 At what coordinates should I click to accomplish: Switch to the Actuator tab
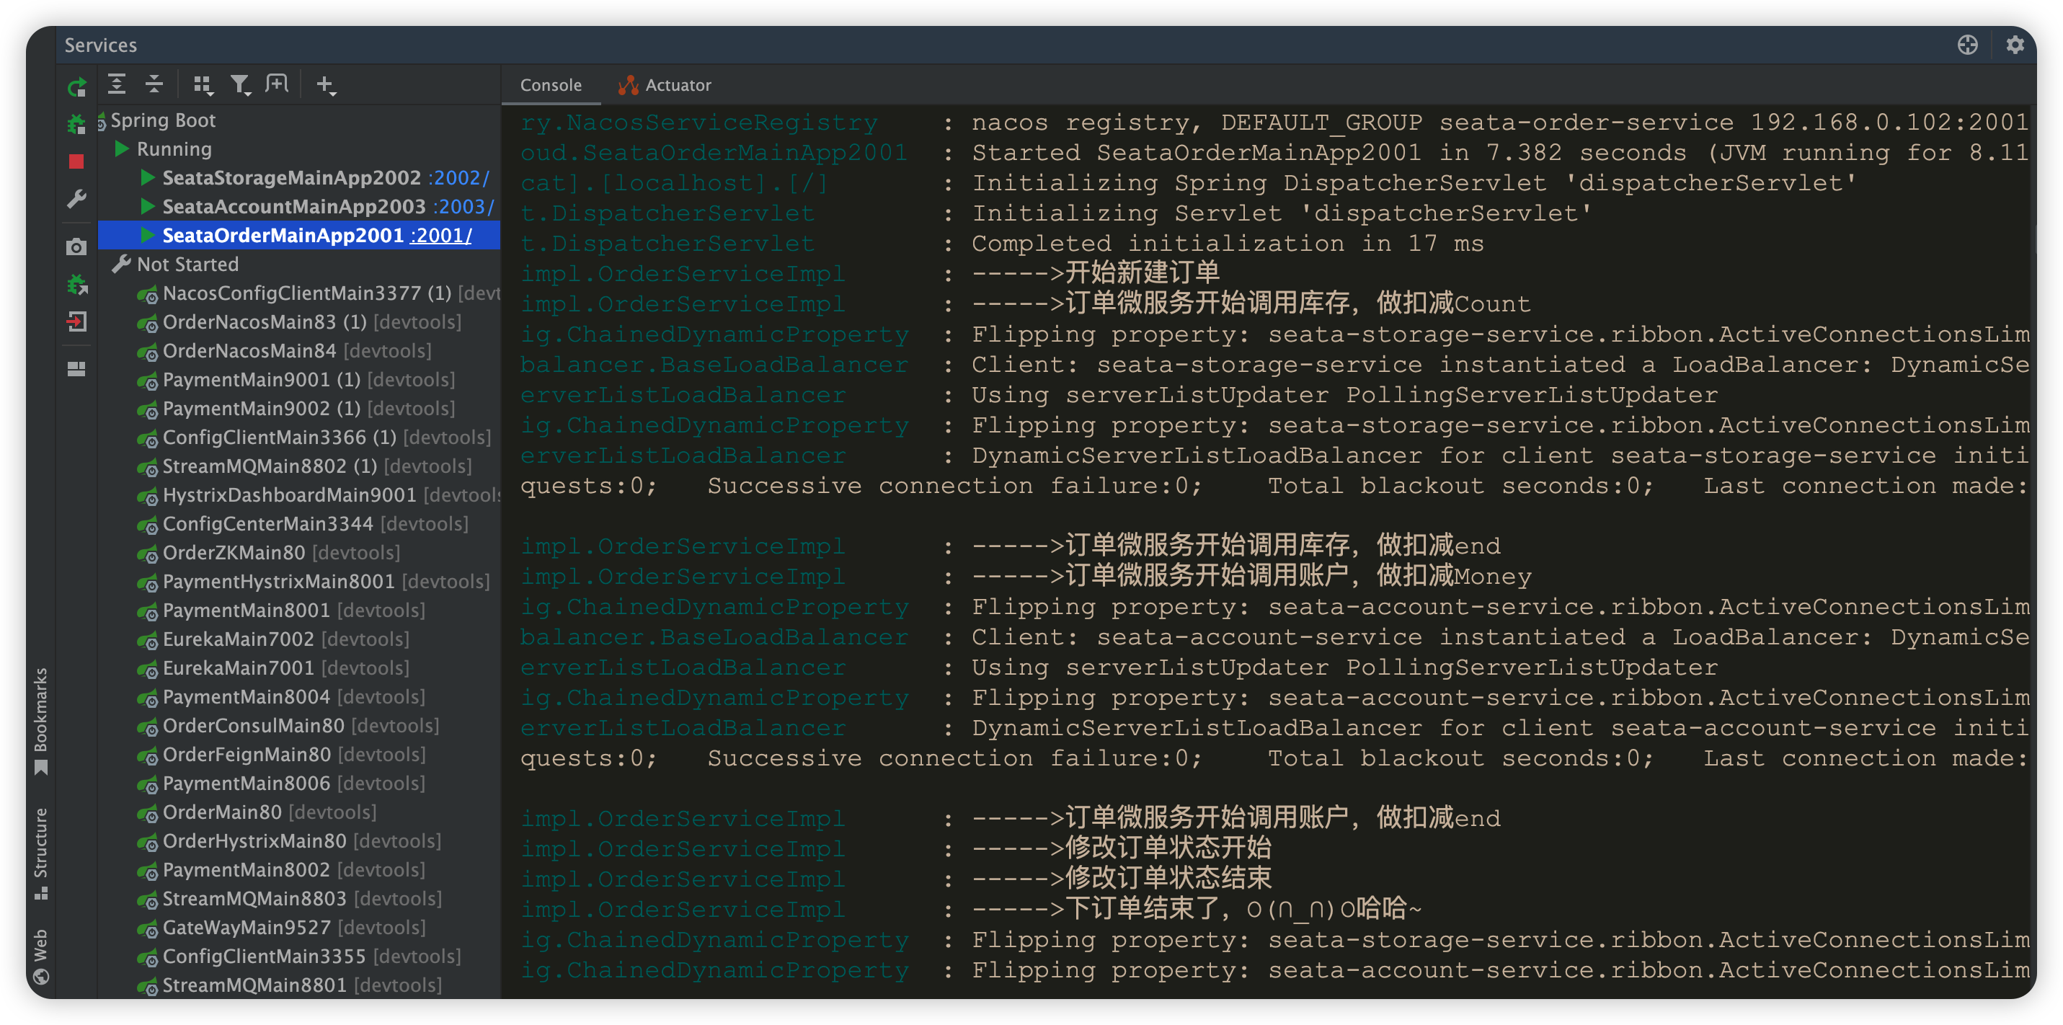point(665,85)
